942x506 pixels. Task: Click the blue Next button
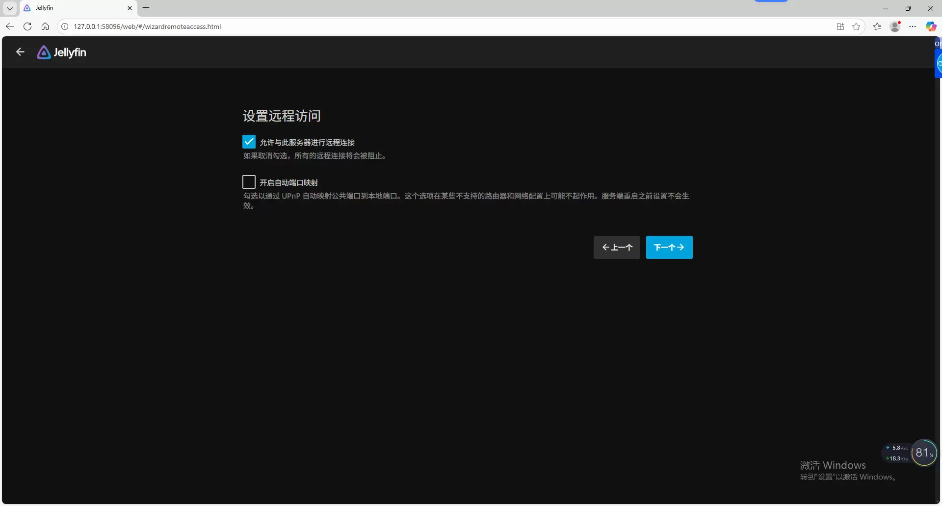click(x=669, y=247)
